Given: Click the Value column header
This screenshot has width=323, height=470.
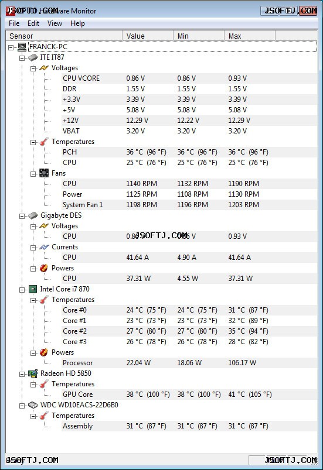Looking at the screenshot, I should coord(148,36).
